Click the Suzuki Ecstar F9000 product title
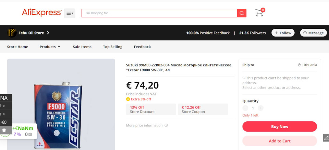This screenshot has height=150, width=329. [179, 67]
